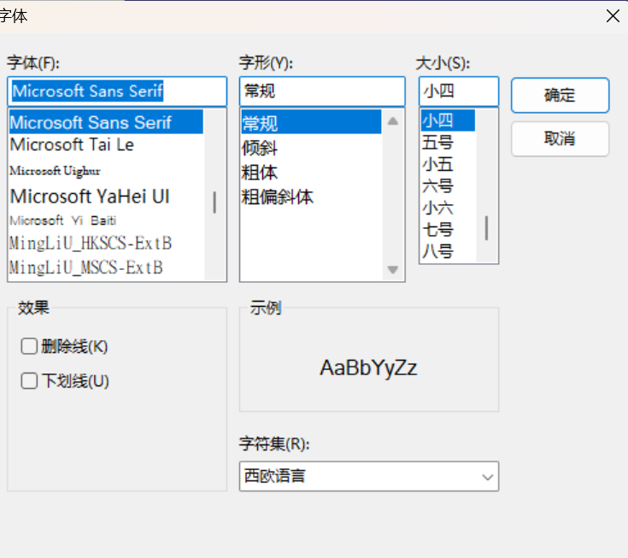Screen dimensions: 628x558
Task: Select 粗偏斜体 font style
Action: (x=311, y=197)
